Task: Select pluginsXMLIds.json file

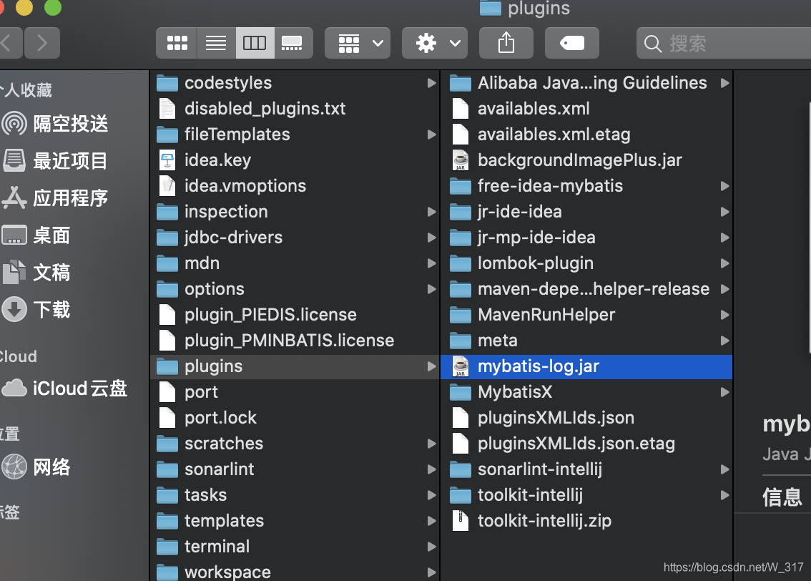Action: click(586, 418)
